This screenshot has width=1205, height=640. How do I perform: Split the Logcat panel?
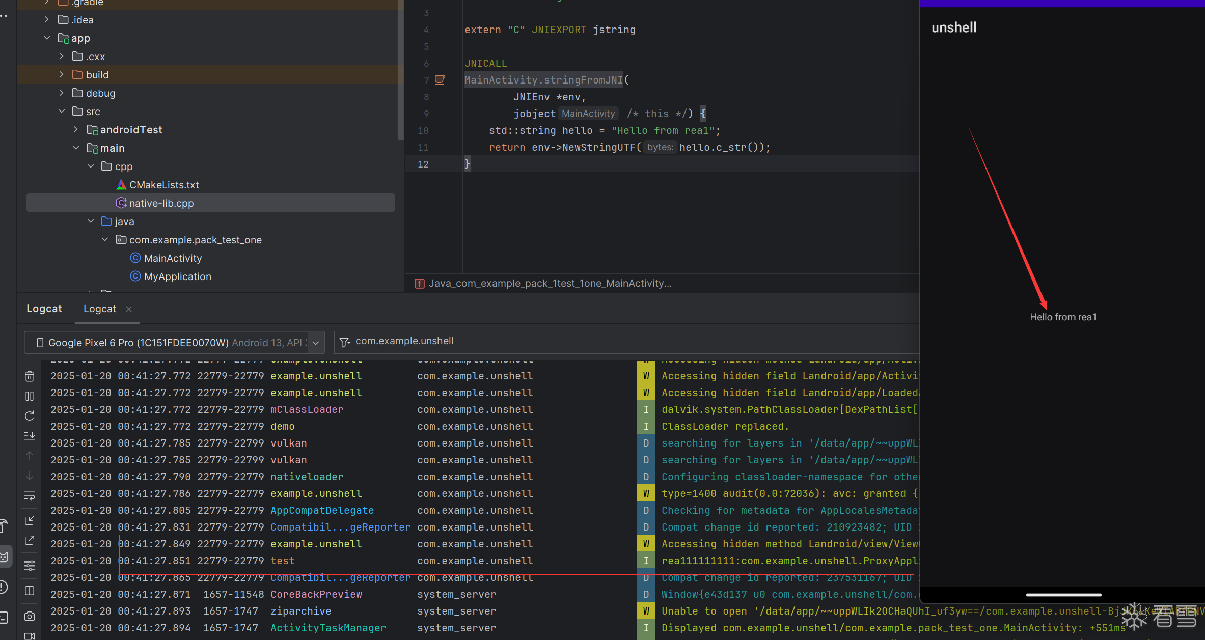click(30, 591)
